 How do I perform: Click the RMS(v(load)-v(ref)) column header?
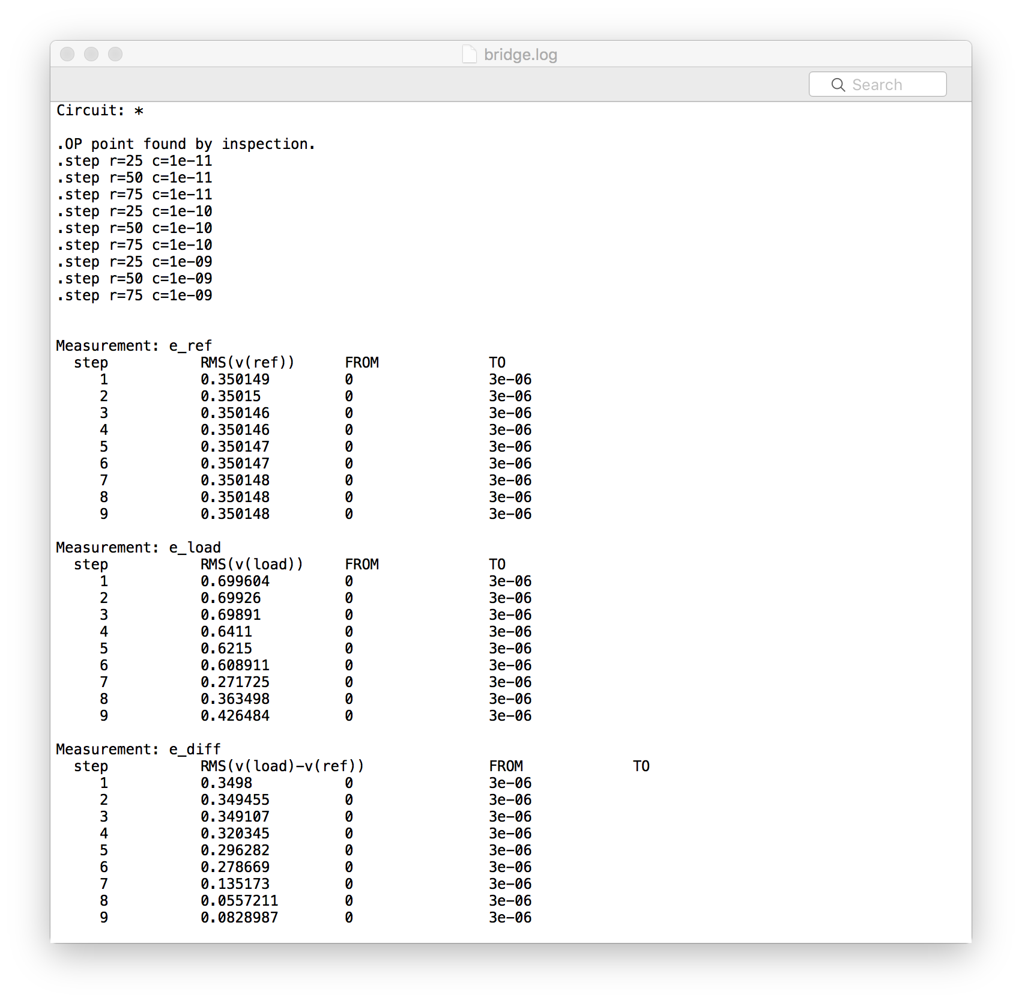[x=282, y=766]
